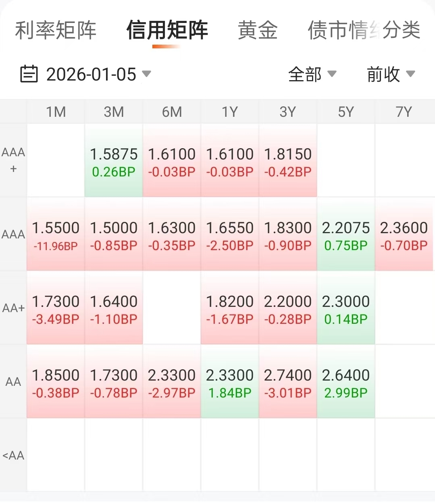Image resolution: width=435 pixels, height=503 pixels.
Task: Select the AA 1Y cell with 1.84BP
Action: click(230, 382)
